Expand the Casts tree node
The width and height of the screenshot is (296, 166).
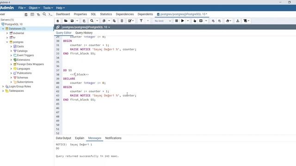point(11,46)
